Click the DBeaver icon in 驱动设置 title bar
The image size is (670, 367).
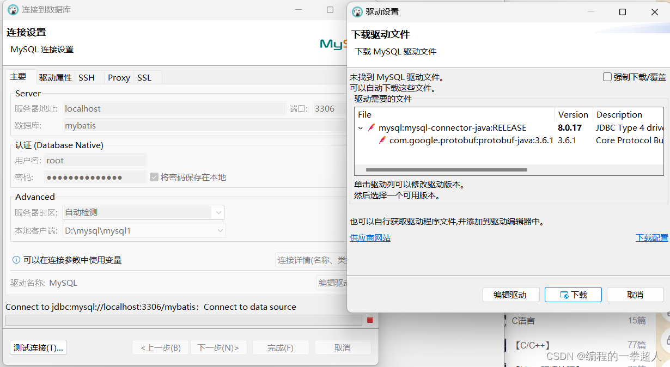[357, 12]
